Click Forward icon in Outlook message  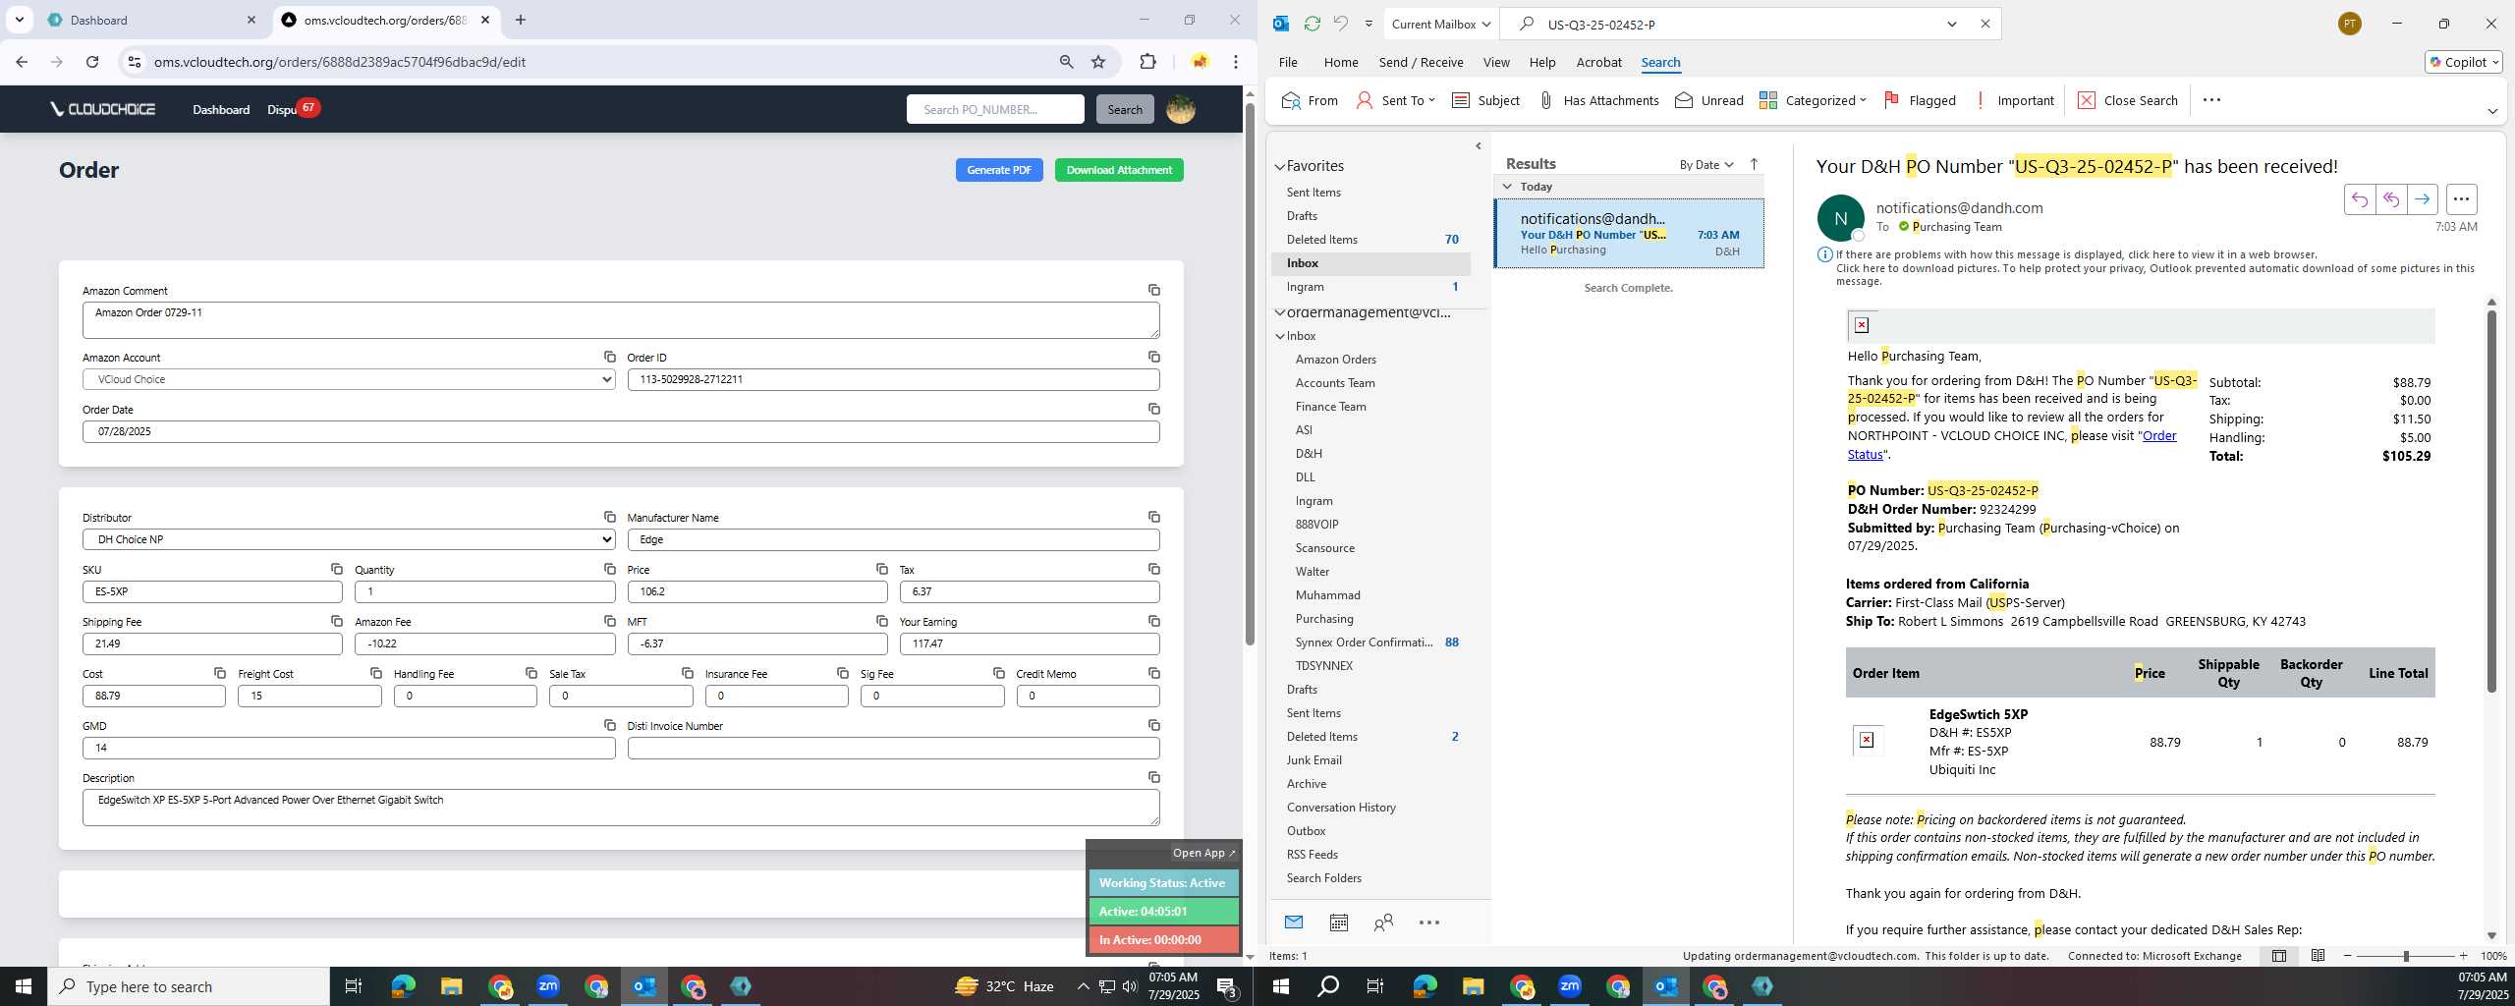click(2422, 199)
